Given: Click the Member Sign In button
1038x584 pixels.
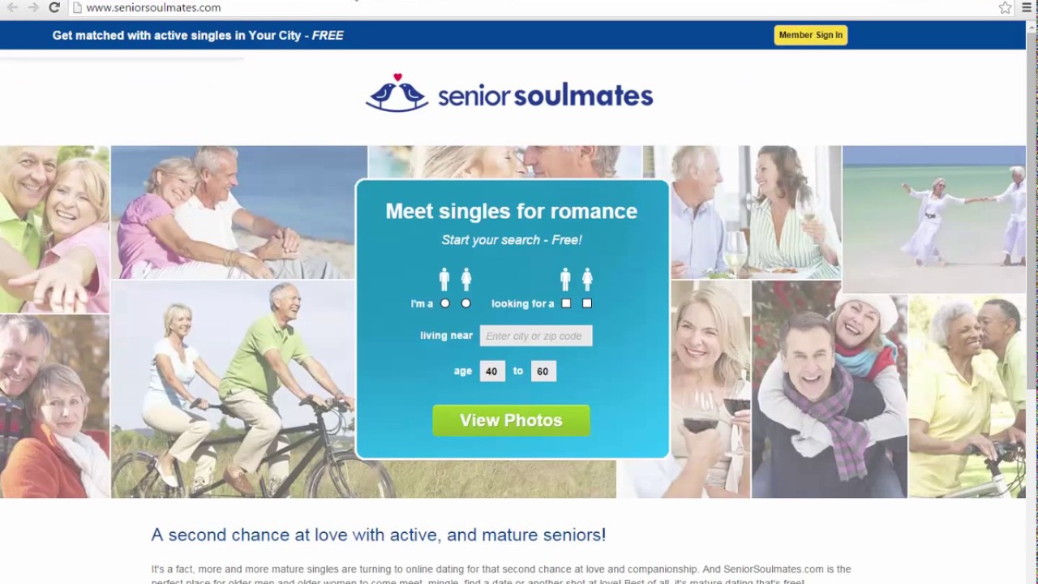Looking at the screenshot, I should 810,35.
